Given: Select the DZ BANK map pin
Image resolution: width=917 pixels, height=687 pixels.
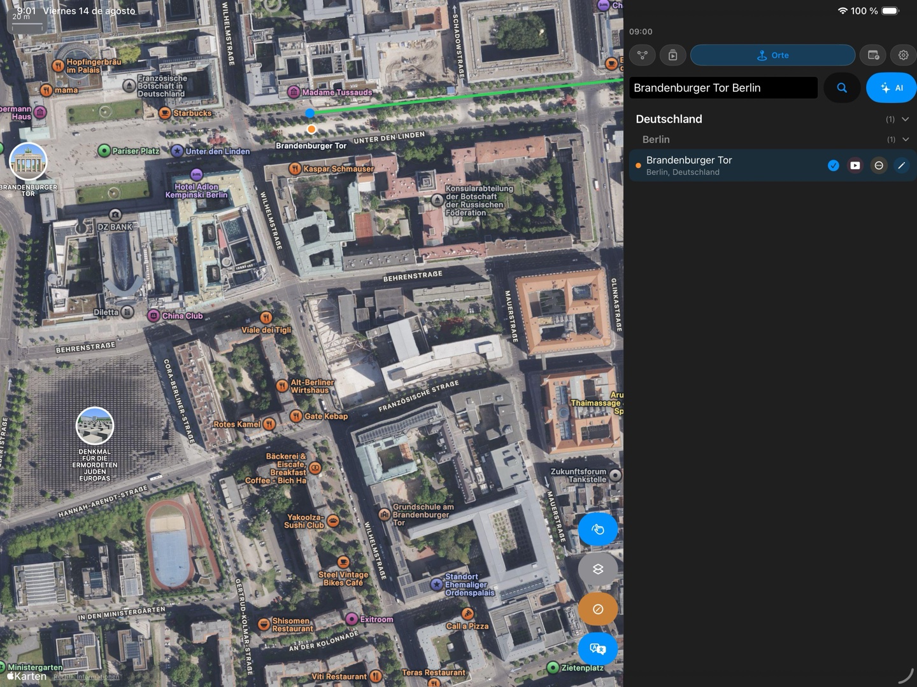Looking at the screenshot, I should 115,215.
